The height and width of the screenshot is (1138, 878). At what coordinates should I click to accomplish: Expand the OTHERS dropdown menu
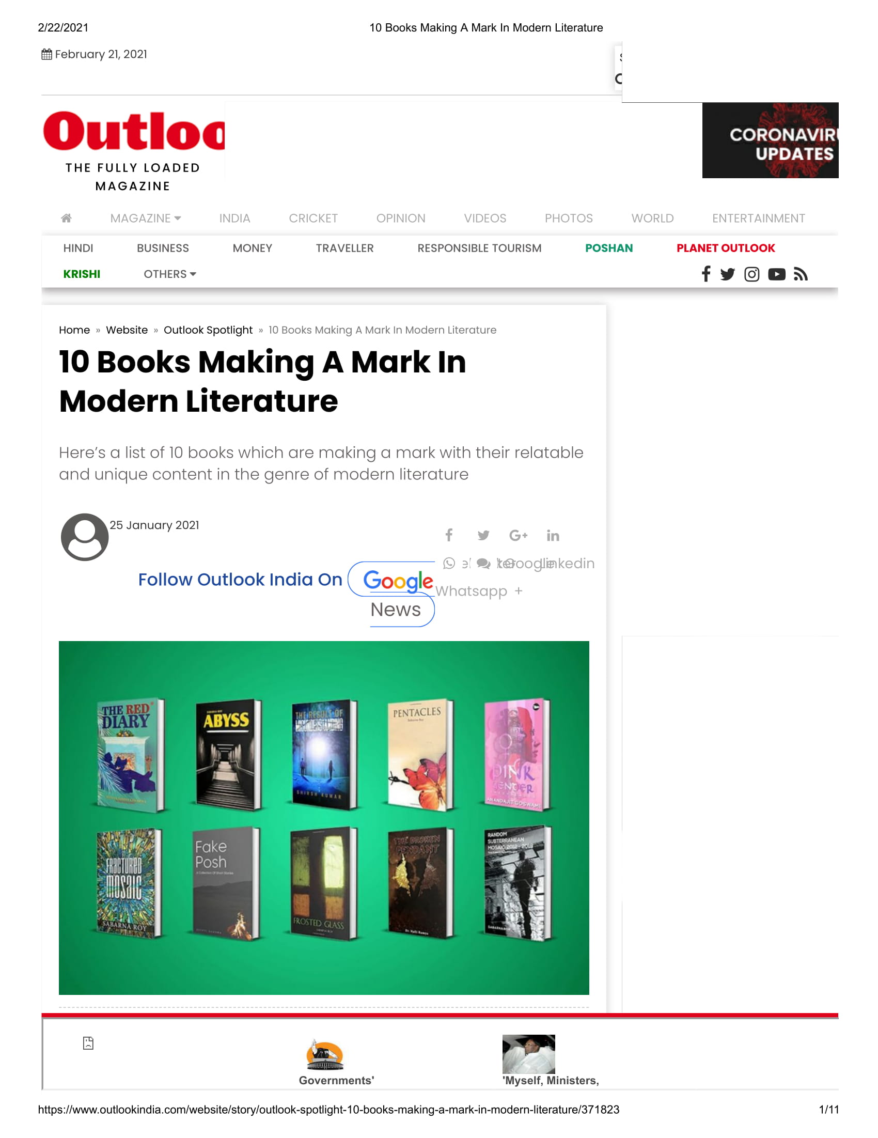point(170,274)
